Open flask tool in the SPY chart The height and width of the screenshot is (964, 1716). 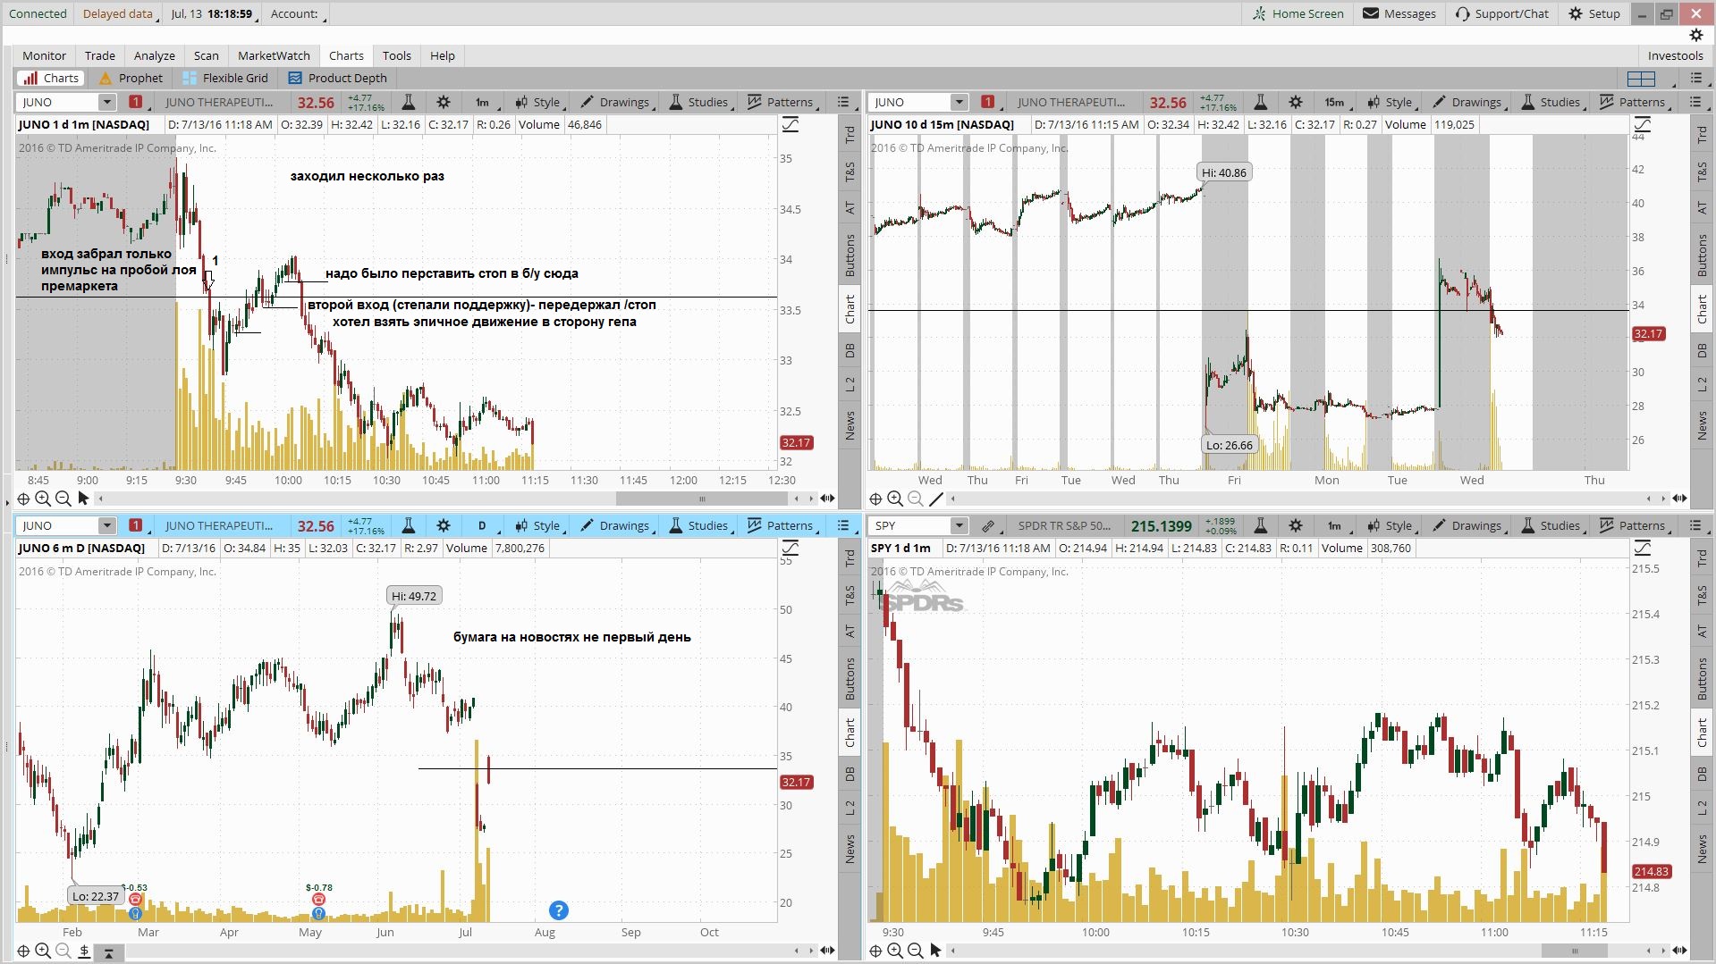[x=1261, y=525]
